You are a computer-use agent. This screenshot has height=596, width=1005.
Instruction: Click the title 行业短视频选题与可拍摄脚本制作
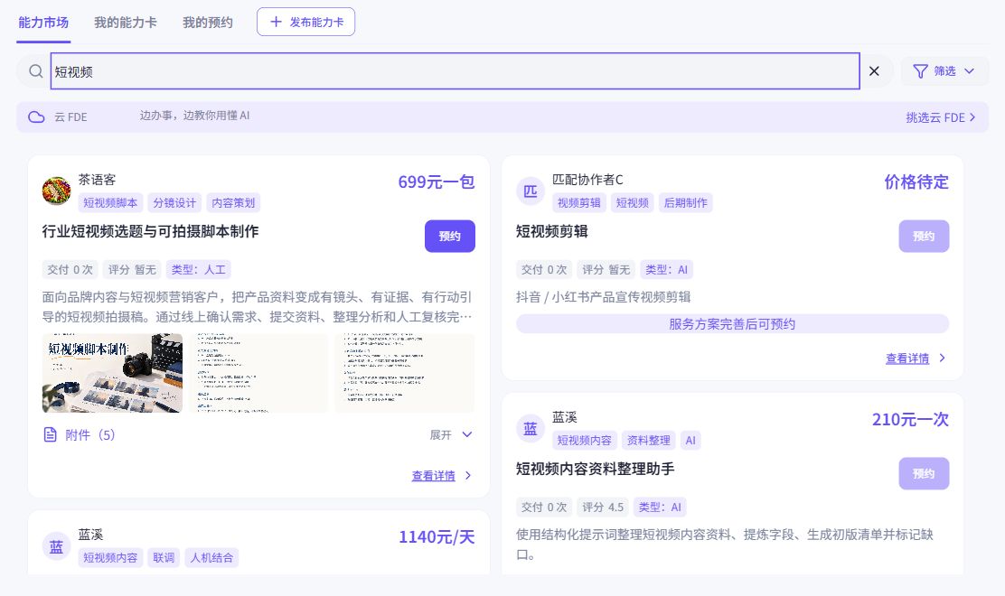pyautogui.click(x=151, y=232)
